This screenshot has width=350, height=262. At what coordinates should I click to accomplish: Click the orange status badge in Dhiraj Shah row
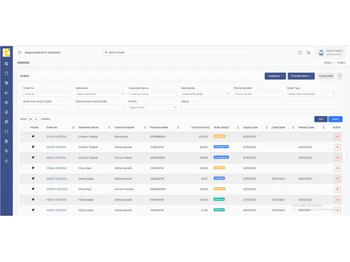(x=219, y=136)
